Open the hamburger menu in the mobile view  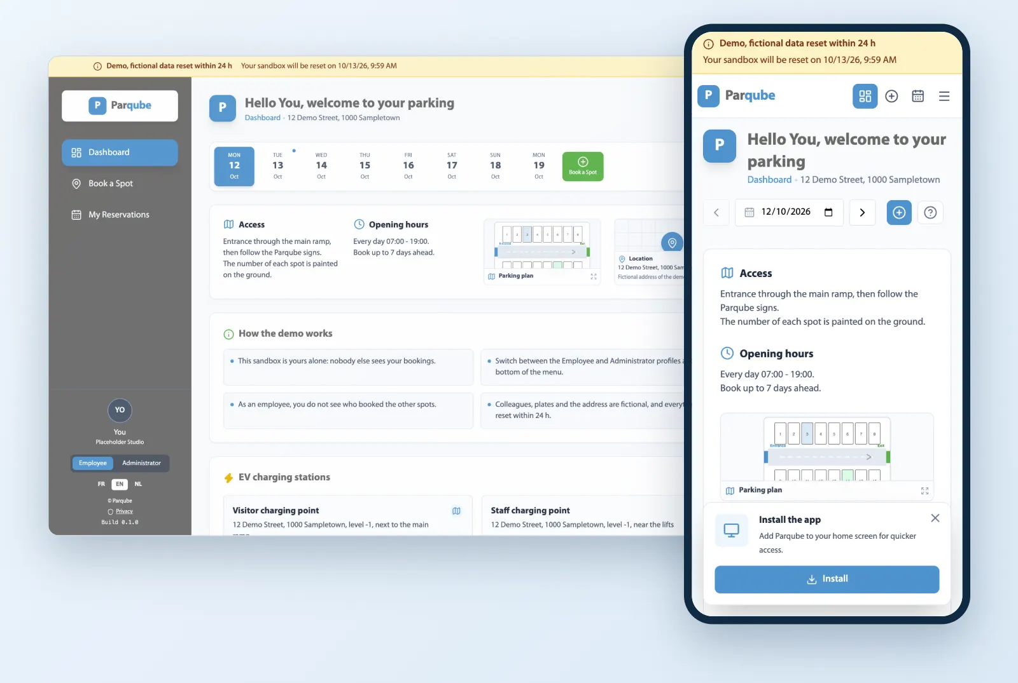click(x=944, y=96)
